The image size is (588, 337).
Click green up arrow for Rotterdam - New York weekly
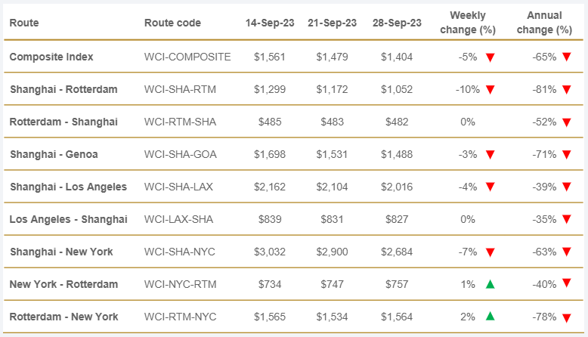(490, 317)
